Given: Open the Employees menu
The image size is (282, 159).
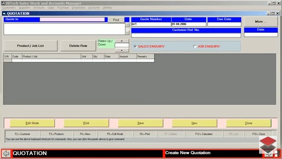Looking at the screenshot, I should point(78,8).
